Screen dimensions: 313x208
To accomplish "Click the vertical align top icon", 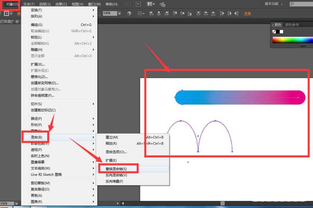I will pos(175,13).
